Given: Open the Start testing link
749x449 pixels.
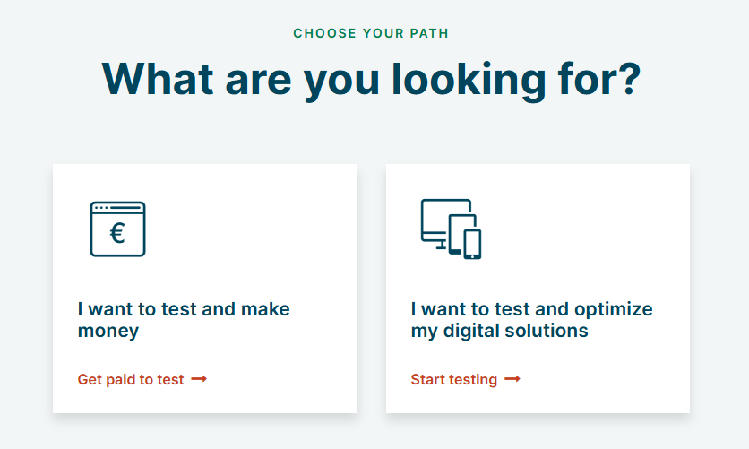Looking at the screenshot, I should (x=454, y=379).
